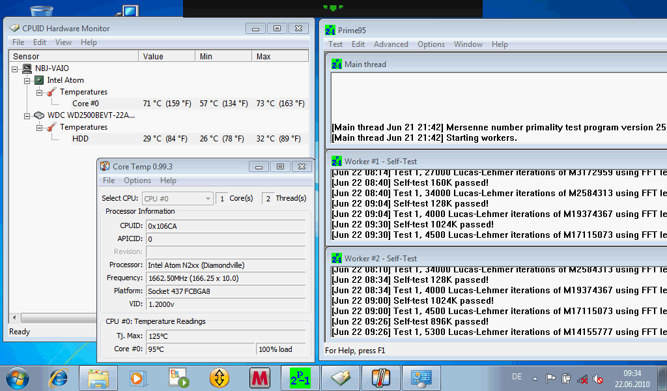Click the Processor field showing Intel Atom N2xx
This screenshot has width=667, height=391.
(x=226, y=265)
